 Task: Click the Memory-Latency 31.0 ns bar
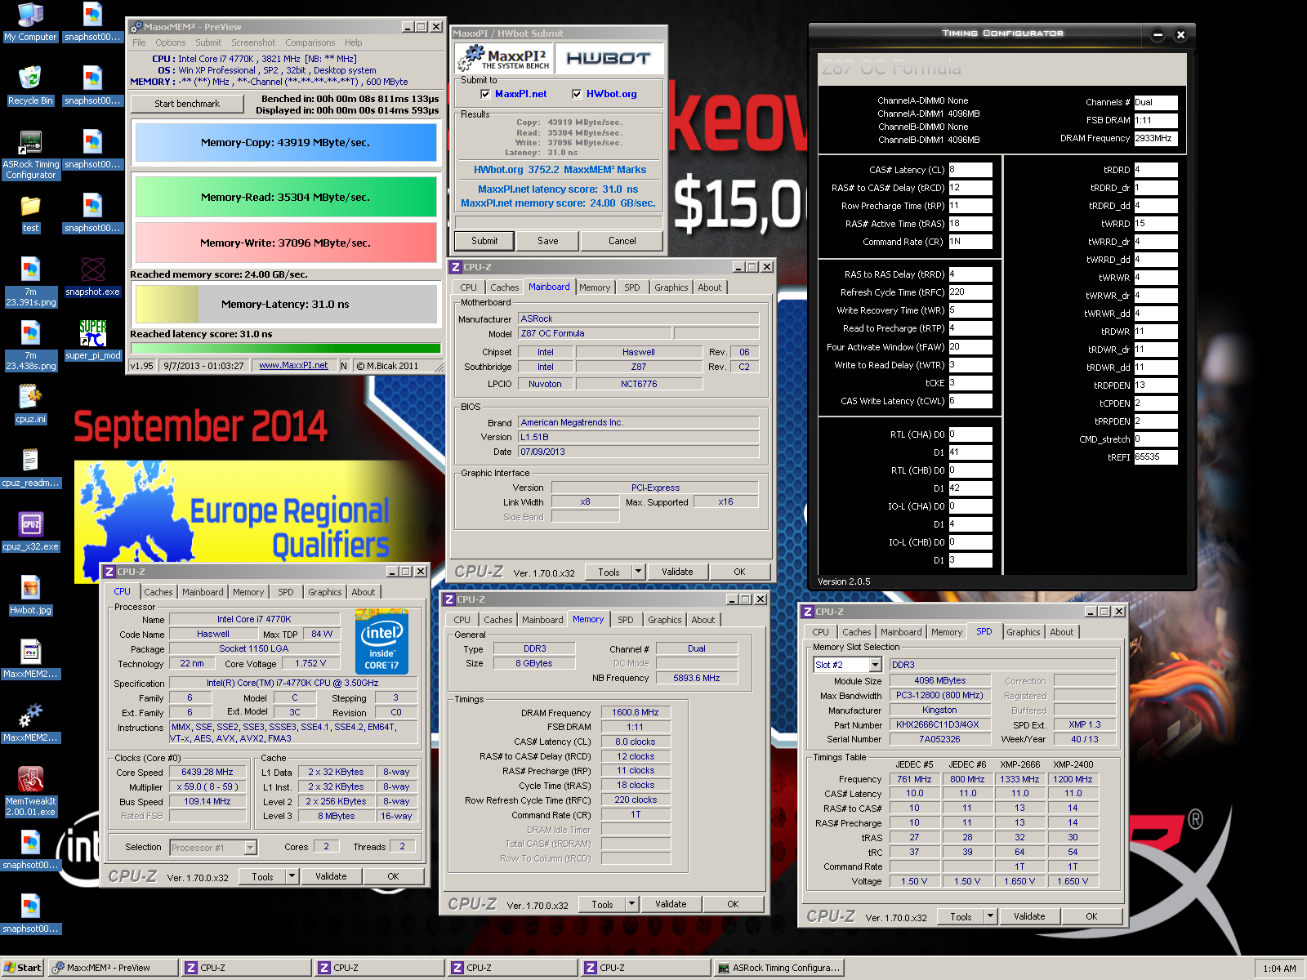285,304
